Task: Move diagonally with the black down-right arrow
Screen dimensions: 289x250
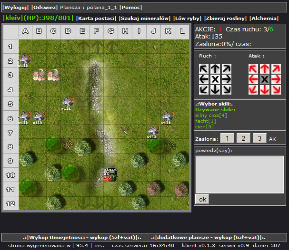Action: [x=226, y=89]
